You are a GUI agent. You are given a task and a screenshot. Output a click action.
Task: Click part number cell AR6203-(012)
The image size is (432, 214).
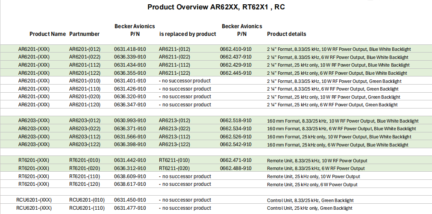click(85, 121)
